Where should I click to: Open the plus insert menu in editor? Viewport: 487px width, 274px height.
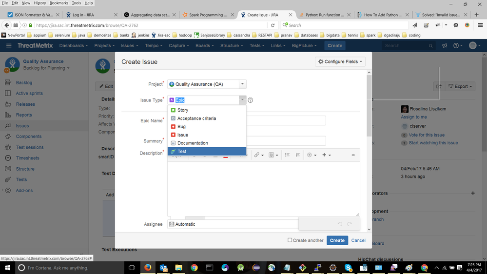[326, 155]
